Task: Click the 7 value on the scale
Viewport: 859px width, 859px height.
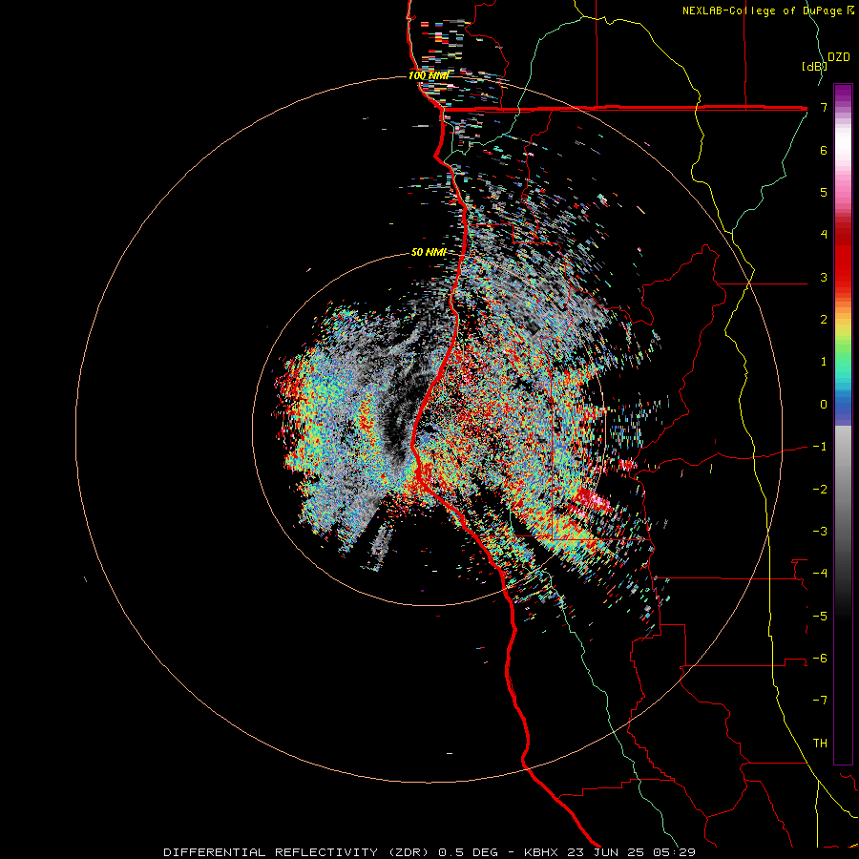Action: 824,107
